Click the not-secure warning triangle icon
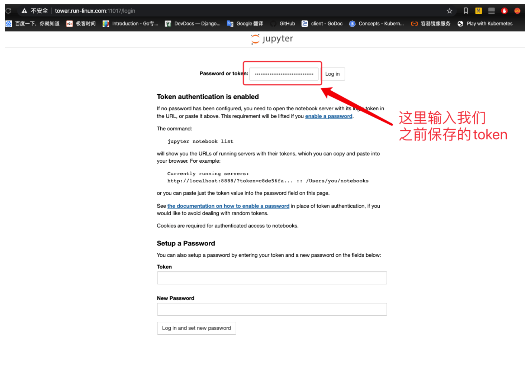This screenshot has height=369, width=525. tap(24, 11)
